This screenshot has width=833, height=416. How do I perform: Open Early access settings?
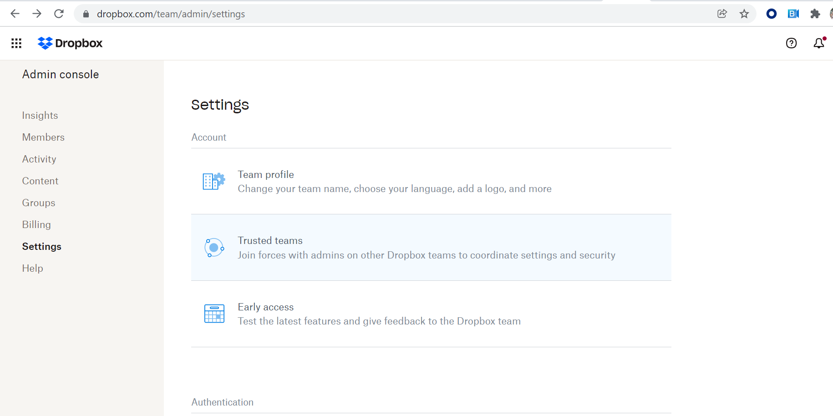point(266,307)
